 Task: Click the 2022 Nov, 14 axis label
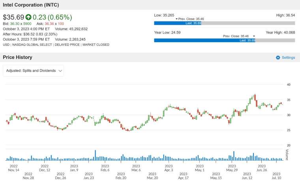click(x=13, y=168)
